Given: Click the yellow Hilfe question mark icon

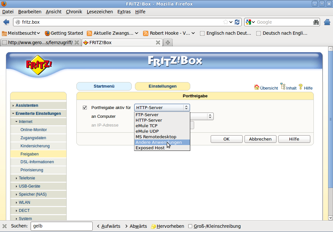Looking at the screenshot, I should coord(301,87).
